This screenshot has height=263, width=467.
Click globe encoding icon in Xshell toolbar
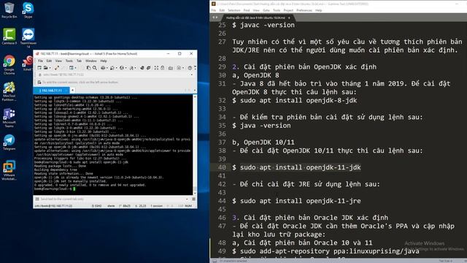pos(122,68)
